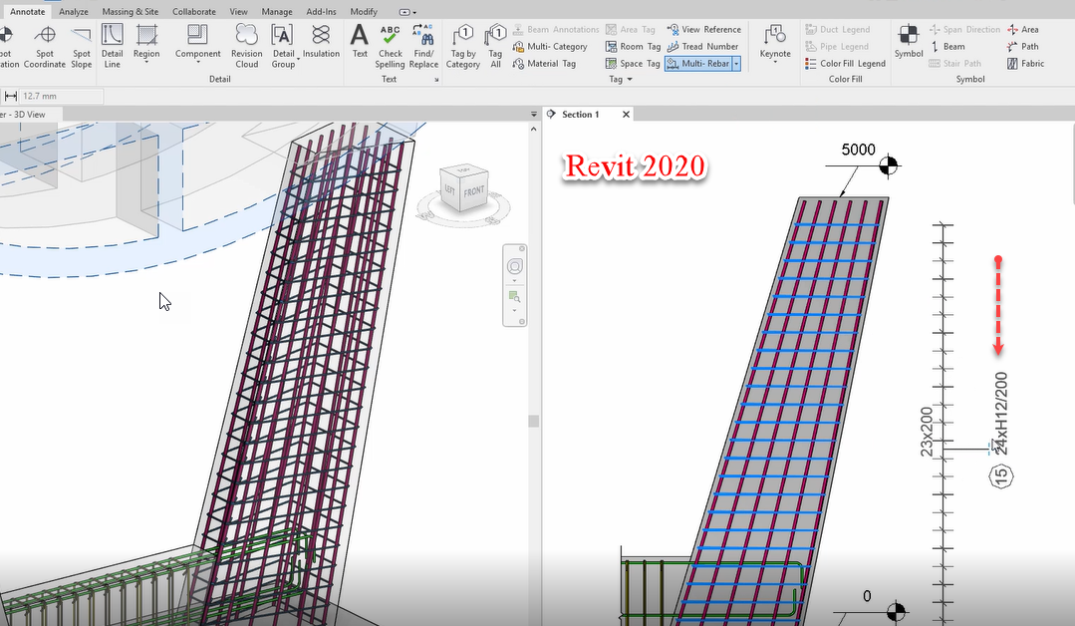This screenshot has width=1075, height=626.
Task: Click the Color Fill Legend button
Action: [845, 64]
